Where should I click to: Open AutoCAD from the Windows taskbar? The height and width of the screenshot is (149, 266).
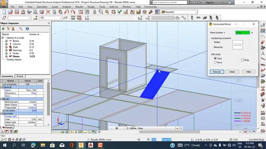[91, 145]
